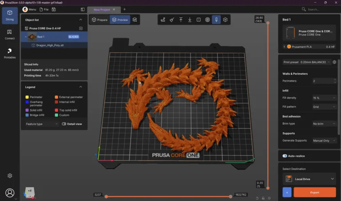Open the layers view icon beside Preview
Viewport: 341px width, 201px height.
coord(135,20)
